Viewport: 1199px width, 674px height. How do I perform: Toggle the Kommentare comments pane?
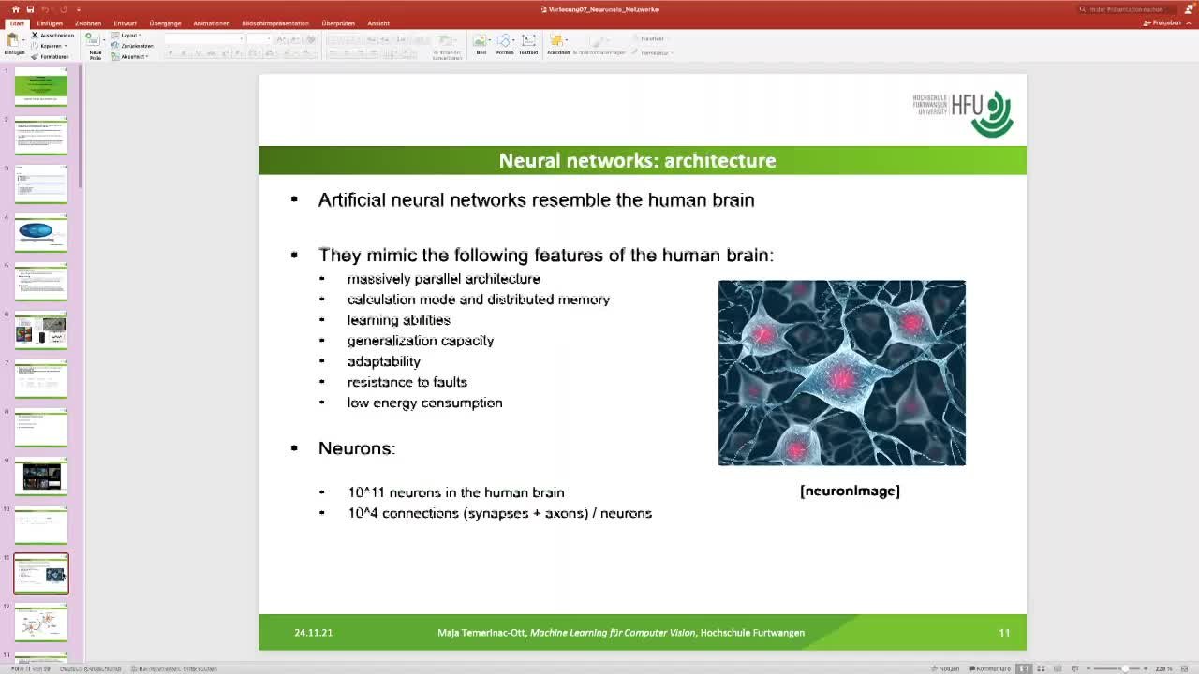point(989,668)
